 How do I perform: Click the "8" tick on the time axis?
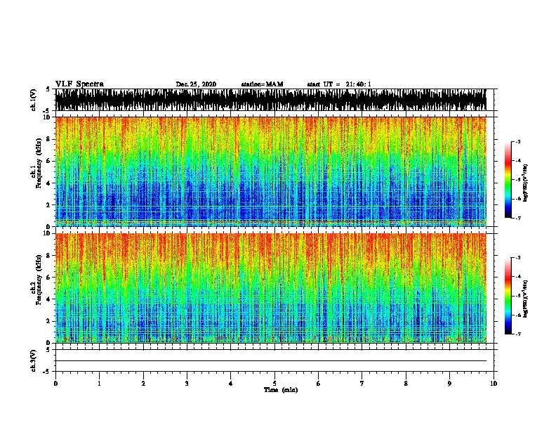tap(406, 384)
